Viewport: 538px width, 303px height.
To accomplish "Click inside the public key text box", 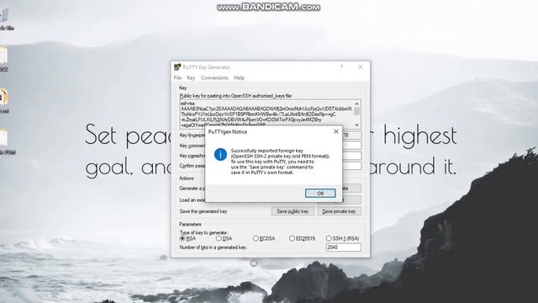I will coord(266,114).
